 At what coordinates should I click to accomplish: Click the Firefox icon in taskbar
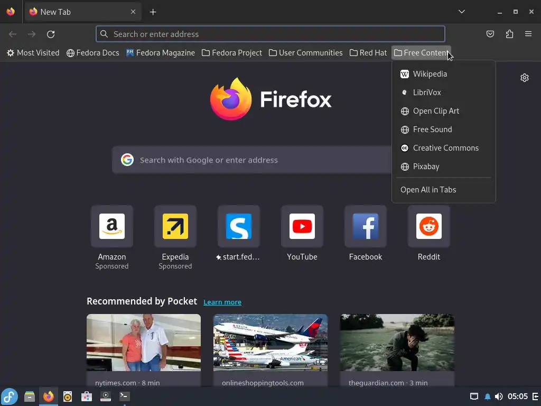coord(49,396)
